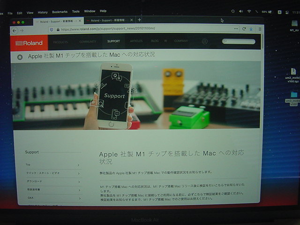Click the browser vertical scrollbar
This screenshot has height=225, width=300.
[x=262, y=41]
